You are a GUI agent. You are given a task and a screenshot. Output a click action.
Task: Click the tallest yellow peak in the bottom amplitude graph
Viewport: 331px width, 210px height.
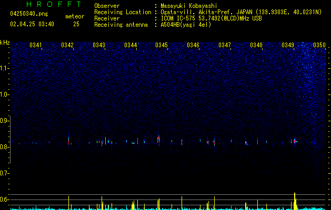[x=295, y=201]
